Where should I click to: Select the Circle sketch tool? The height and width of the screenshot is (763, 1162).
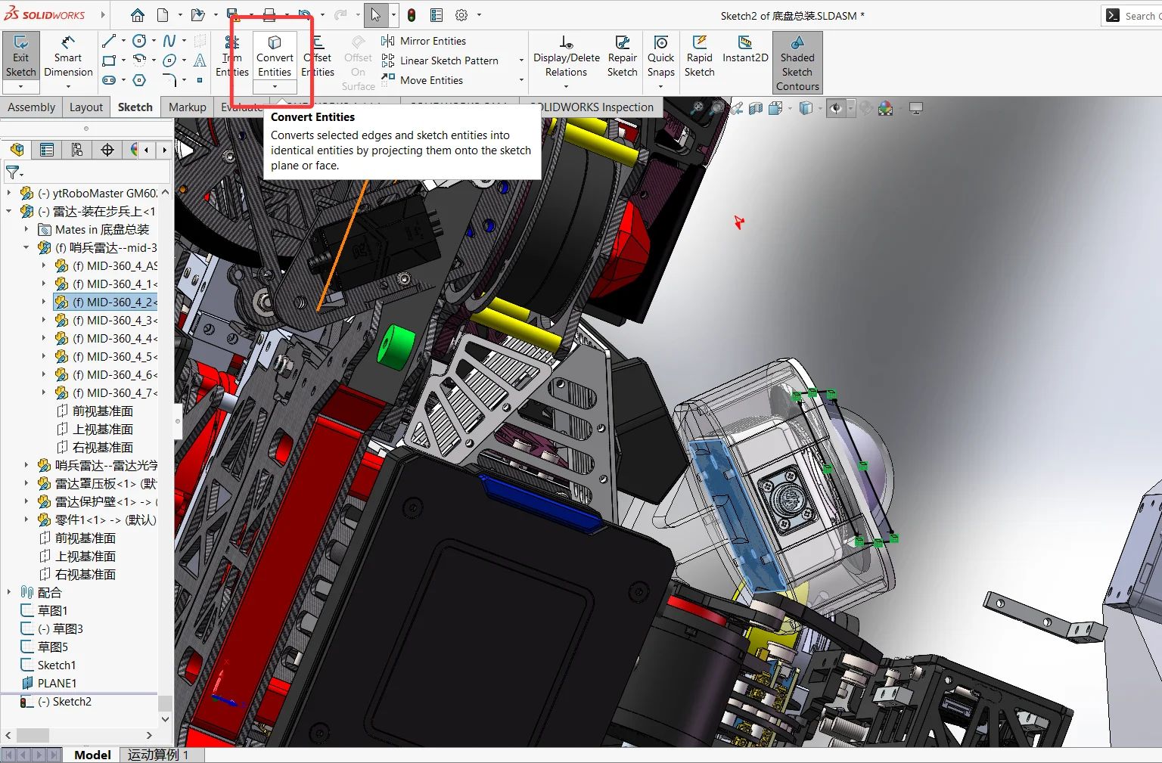[139, 41]
